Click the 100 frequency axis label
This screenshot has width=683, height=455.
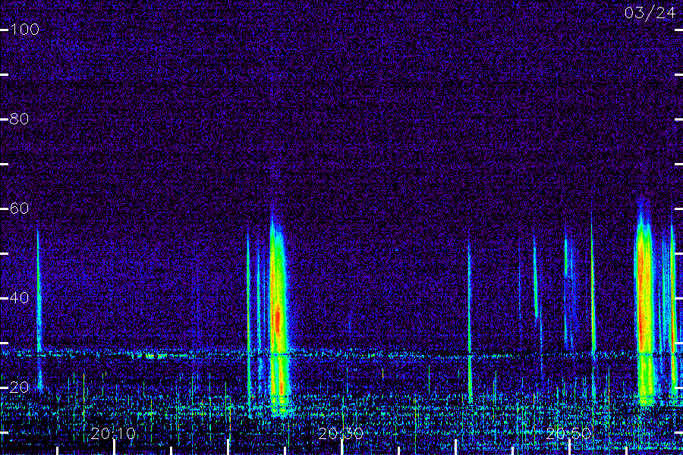(24, 29)
